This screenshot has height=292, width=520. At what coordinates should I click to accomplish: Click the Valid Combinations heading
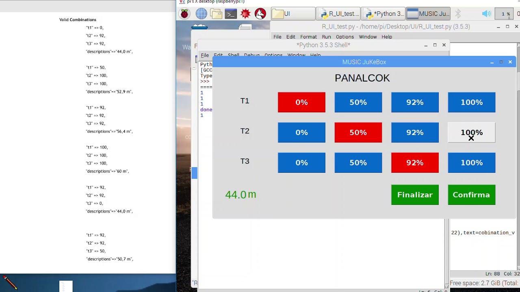click(x=78, y=19)
